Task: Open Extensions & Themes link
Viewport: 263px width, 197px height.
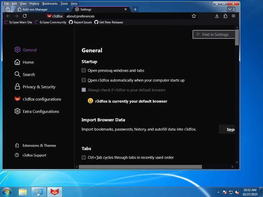Action: point(35,145)
